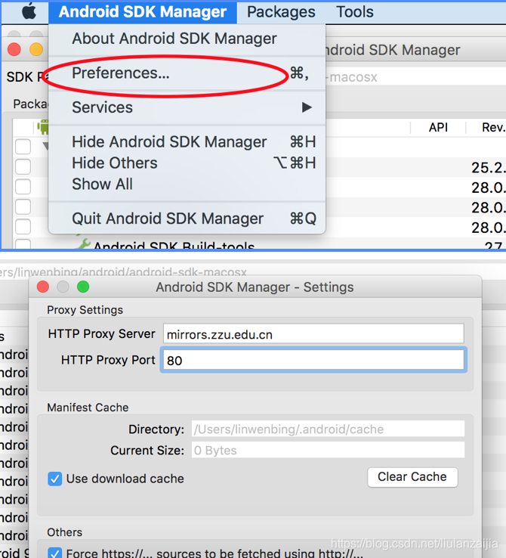Focus the HTTP Proxy Port field
The width and height of the screenshot is (506, 558).
tap(313, 360)
